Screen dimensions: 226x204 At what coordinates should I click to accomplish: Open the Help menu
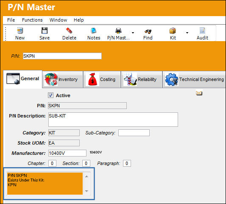coord(79,20)
